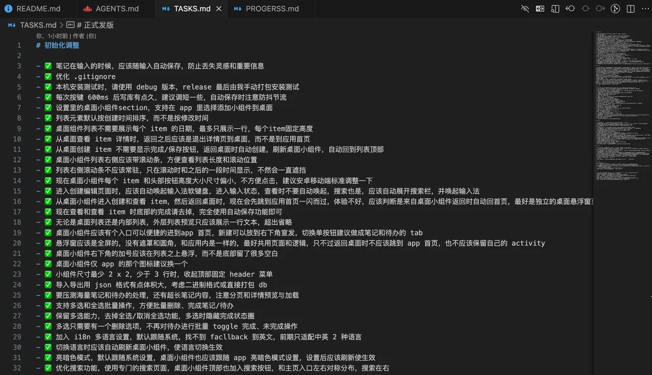Open changes with next revision icon
Viewport: 652px width, 375px height.
coord(601,9)
